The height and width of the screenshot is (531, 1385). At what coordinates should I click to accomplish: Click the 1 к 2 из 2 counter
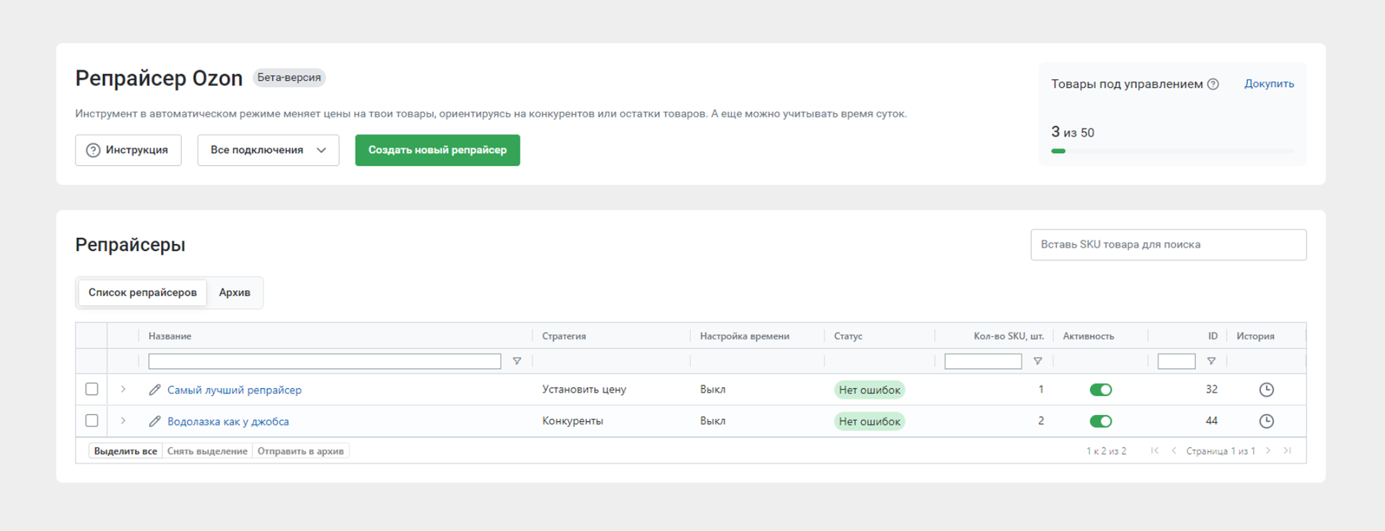(1106, 451)
